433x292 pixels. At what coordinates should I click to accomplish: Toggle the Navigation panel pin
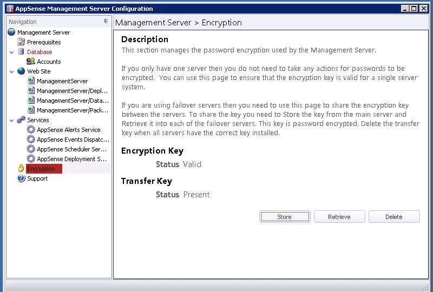tap(106, 21)
